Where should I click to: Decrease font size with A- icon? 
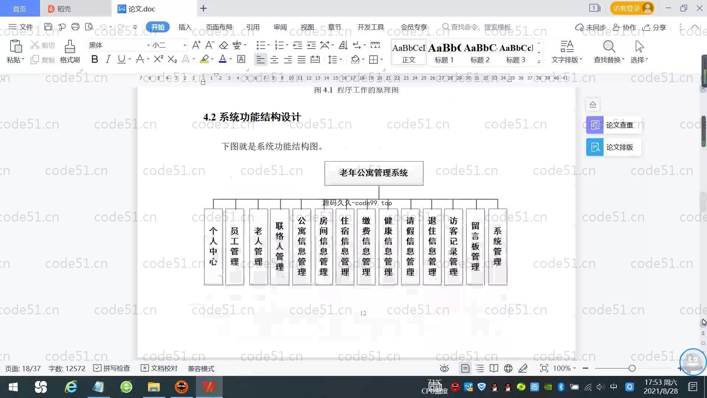(x=210, y=45)
